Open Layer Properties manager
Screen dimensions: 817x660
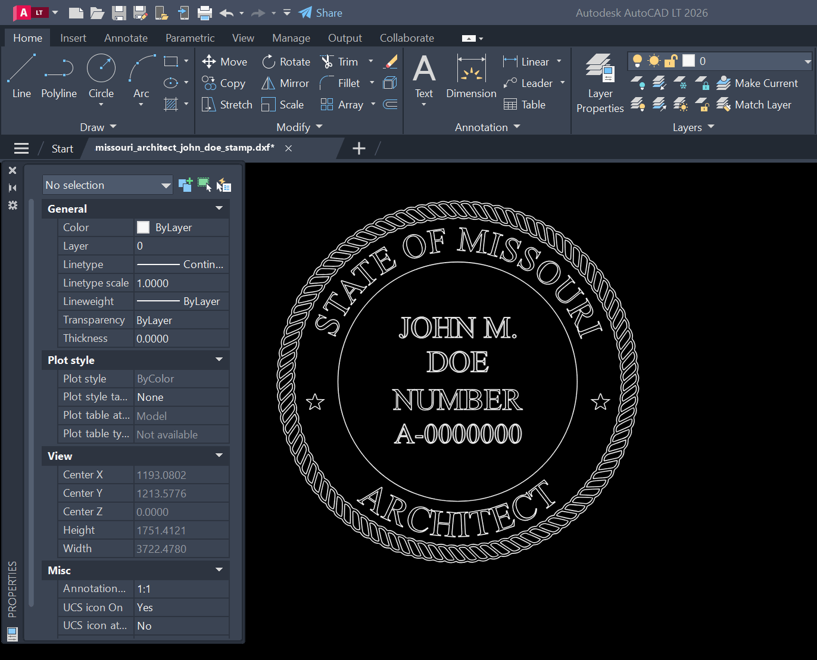pyautogui.click(x=600, y=83)
